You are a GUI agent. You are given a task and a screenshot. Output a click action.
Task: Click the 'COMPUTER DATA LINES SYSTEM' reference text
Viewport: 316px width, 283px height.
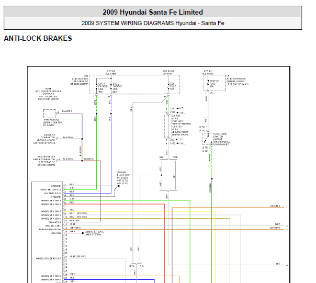pyautogui.click(x=94, y=233)
